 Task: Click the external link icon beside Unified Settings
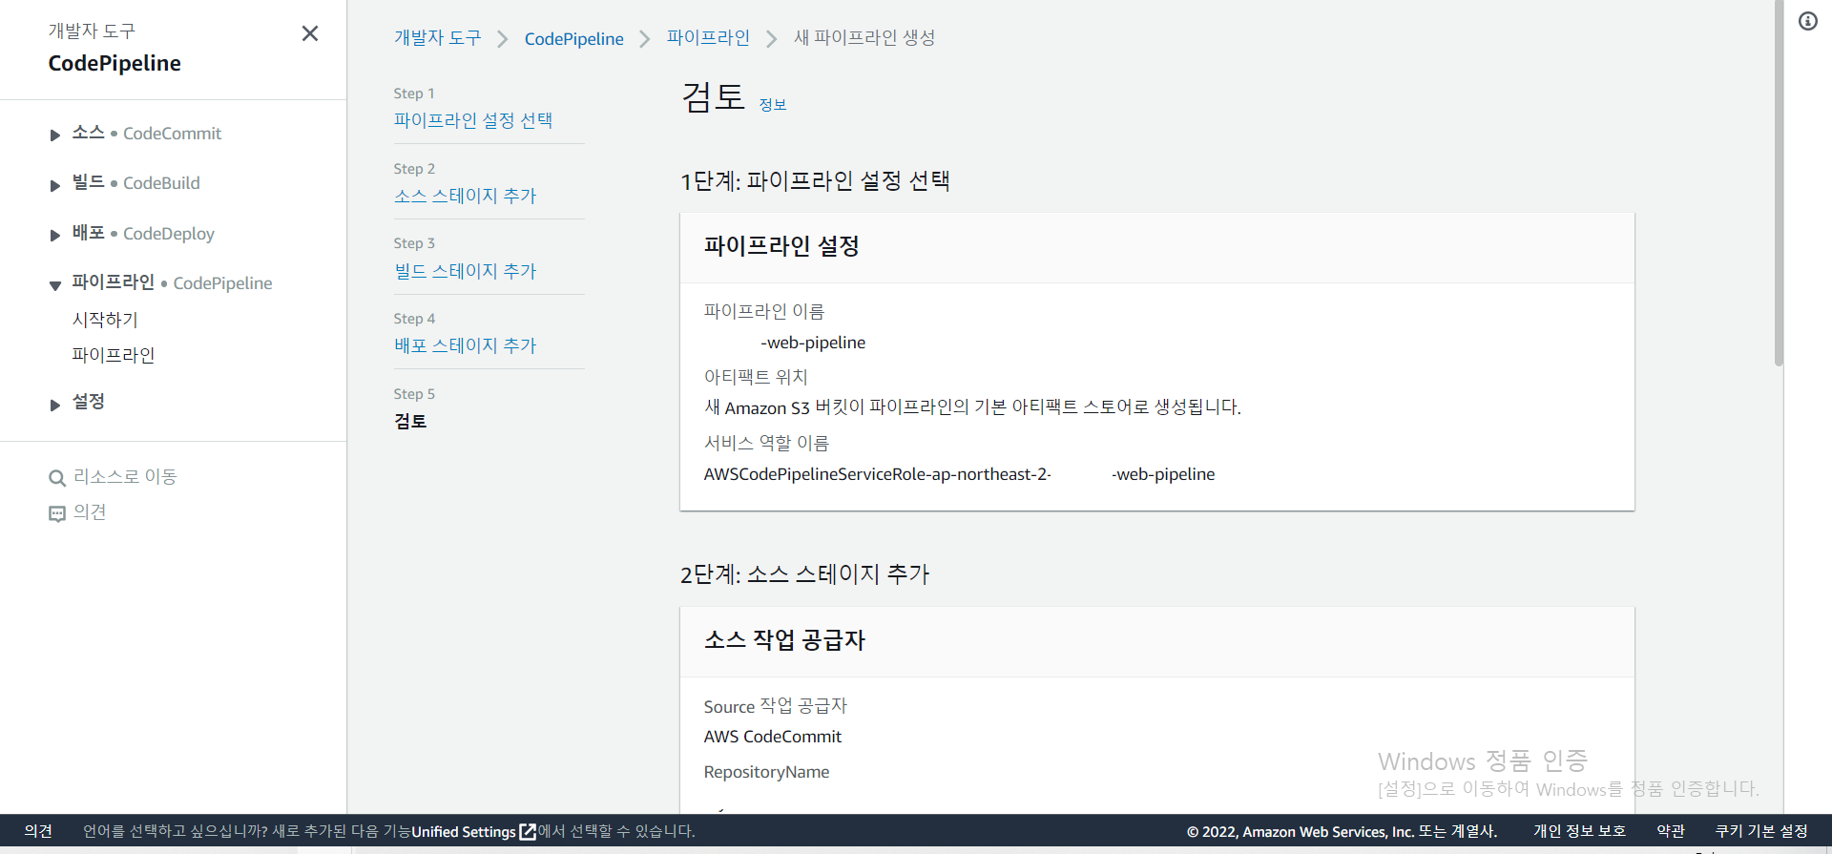(x=528, y=831)
